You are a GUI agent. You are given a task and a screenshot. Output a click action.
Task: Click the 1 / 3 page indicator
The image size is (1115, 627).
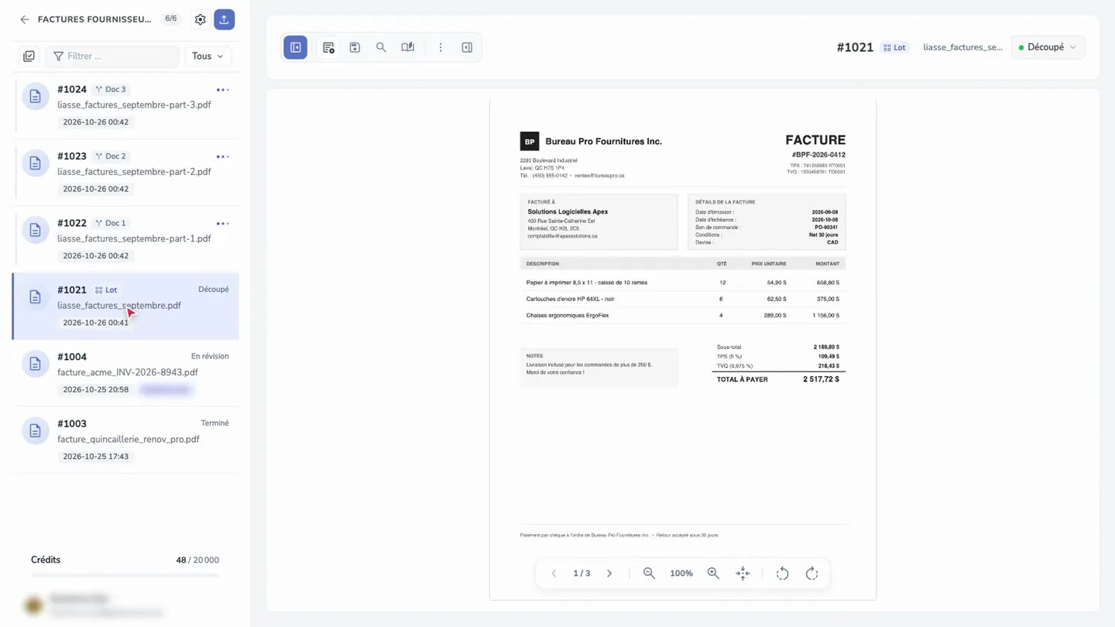coord(582,574)
